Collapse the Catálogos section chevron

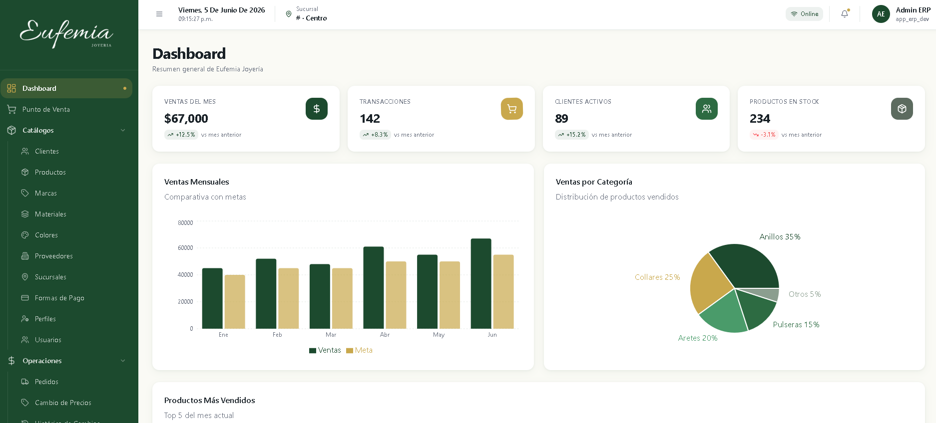tap(123, 130)
